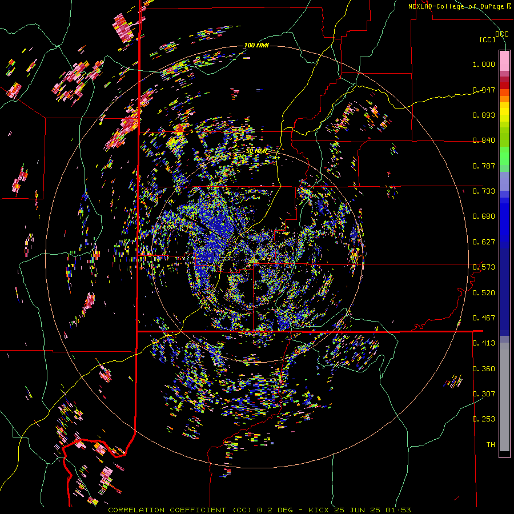Select the 0.733 scale value
The width and height of the screenshot is (514, 514).
point(484,191)
